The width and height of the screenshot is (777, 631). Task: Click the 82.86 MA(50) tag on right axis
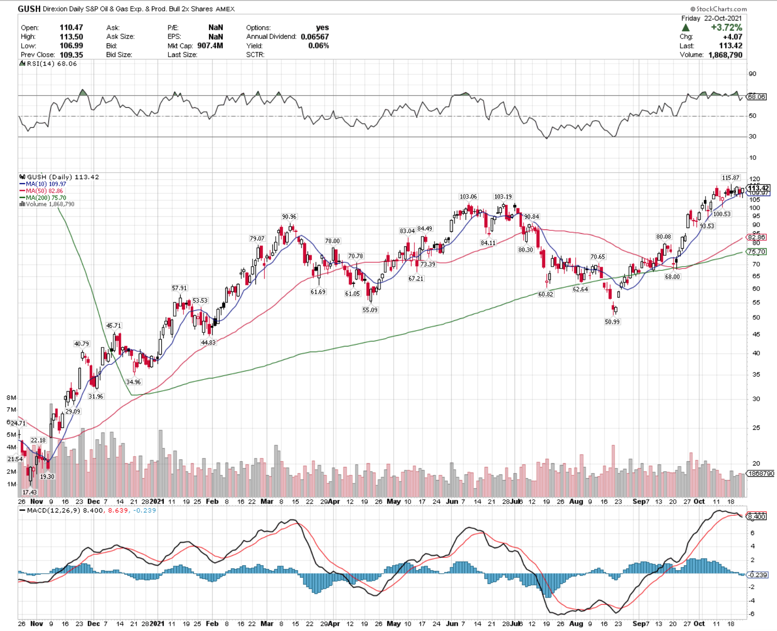point(757,237)
